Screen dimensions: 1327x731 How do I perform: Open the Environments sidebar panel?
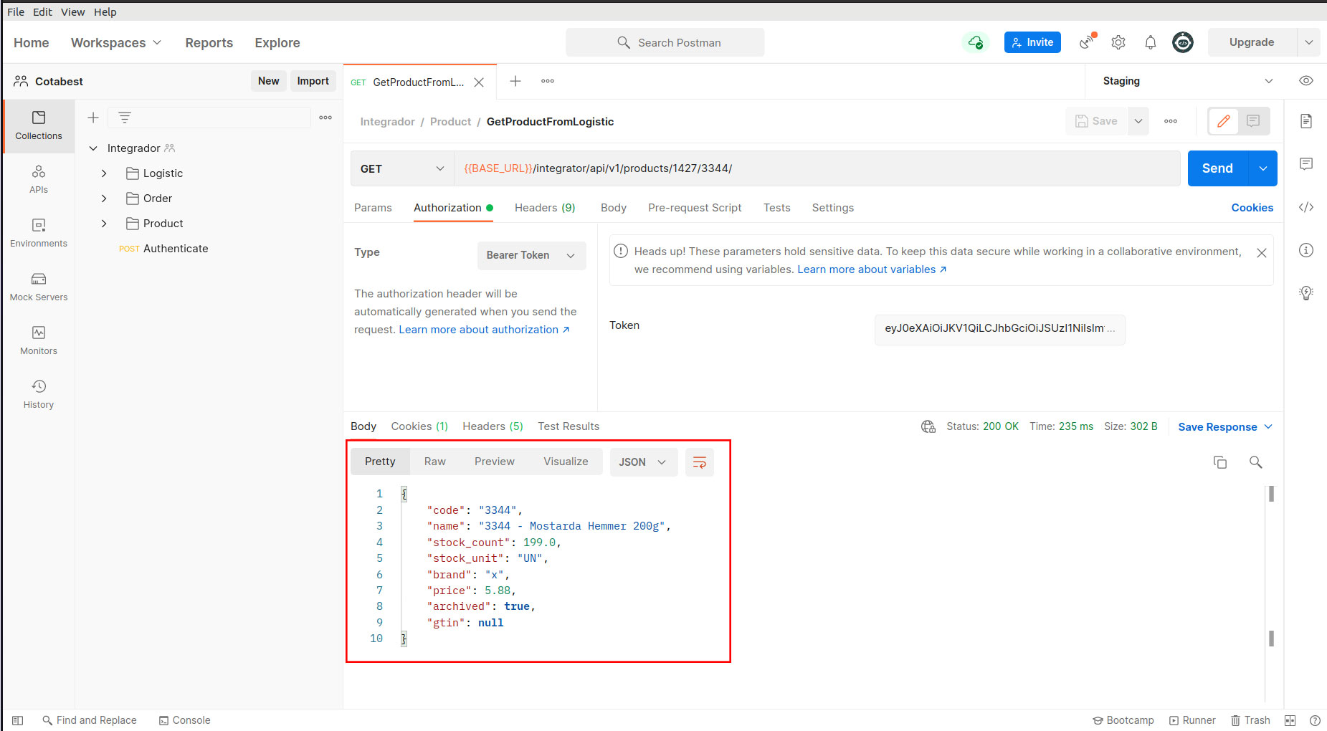click(39, 233)
